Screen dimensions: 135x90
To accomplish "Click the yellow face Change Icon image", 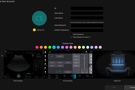I will [x=34, y=30].
